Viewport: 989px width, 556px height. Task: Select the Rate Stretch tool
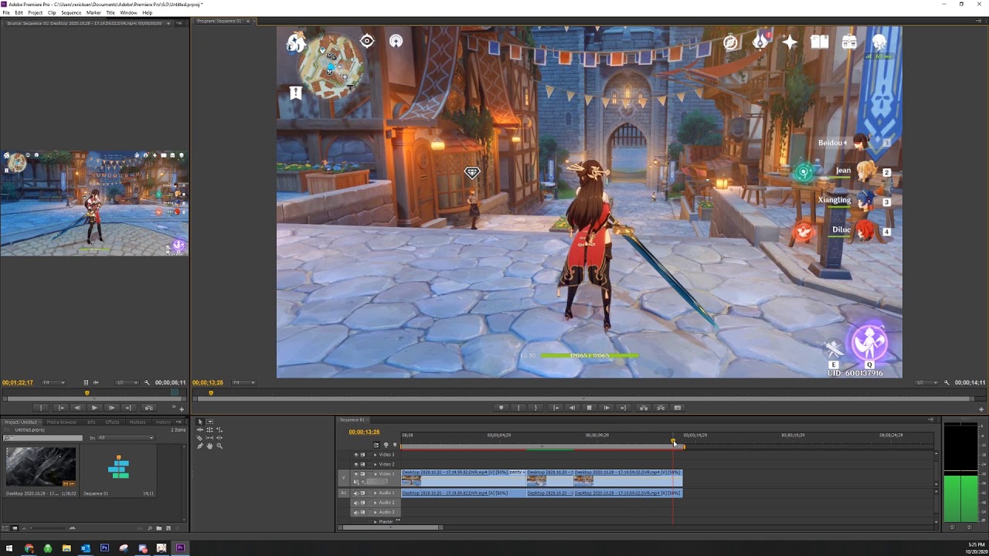click(x=219, y=430)
